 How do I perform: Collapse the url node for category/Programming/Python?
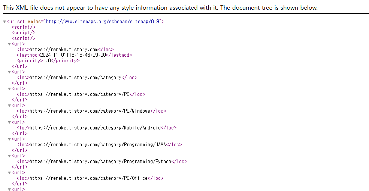point(9,156)
